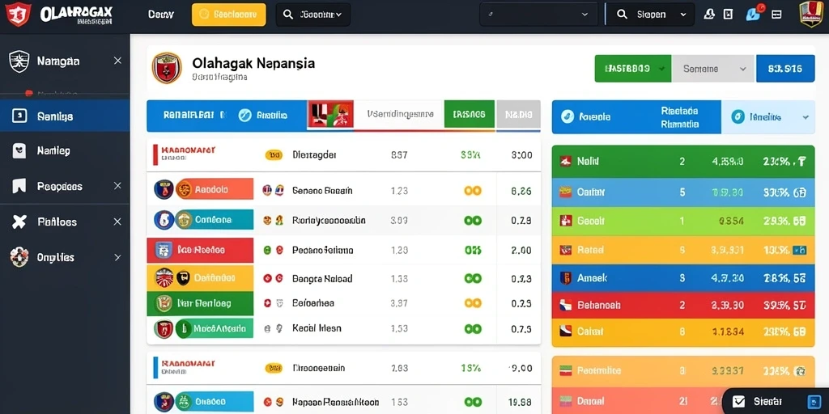
Task: Click the round red striped badge in the Oaiidaes row
Action: pos(164,277)
